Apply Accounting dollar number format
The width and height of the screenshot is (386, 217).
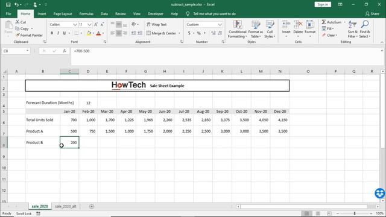(x=189, y=33)
